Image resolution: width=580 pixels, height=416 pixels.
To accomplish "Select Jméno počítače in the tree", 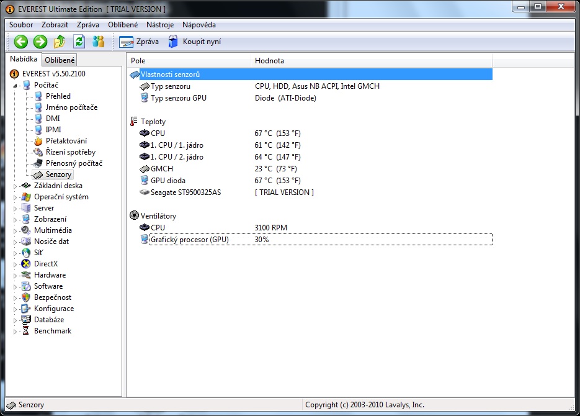I will (x=72, y=107).
